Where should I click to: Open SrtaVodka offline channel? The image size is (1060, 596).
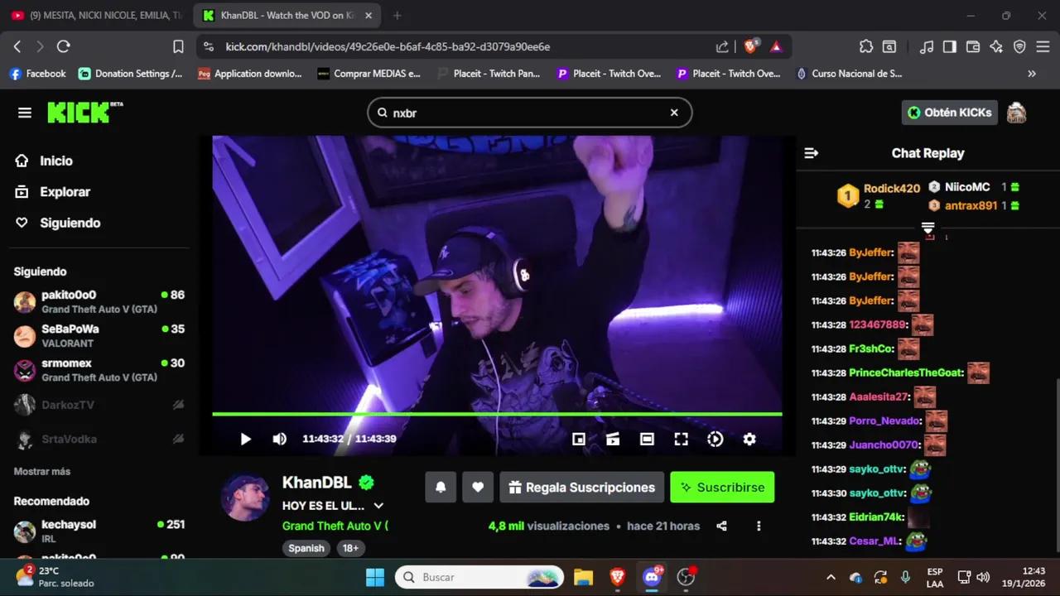click(x=99, y=439)
